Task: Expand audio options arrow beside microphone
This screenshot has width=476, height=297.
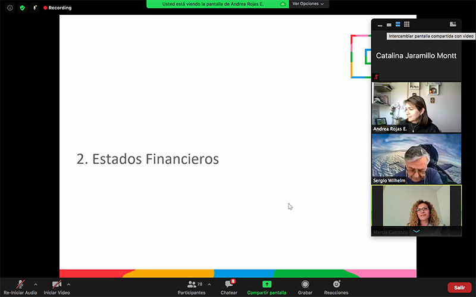Action: [x=36, y=285]
